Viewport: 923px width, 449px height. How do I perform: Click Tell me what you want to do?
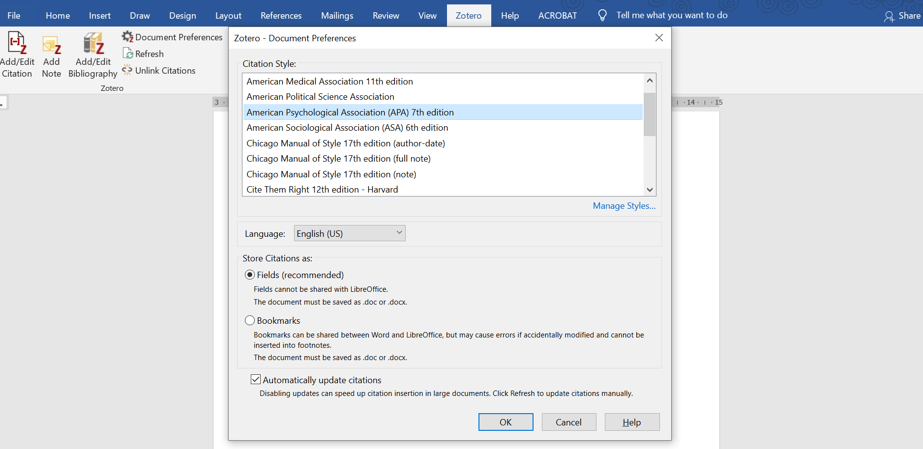point(672,15)
